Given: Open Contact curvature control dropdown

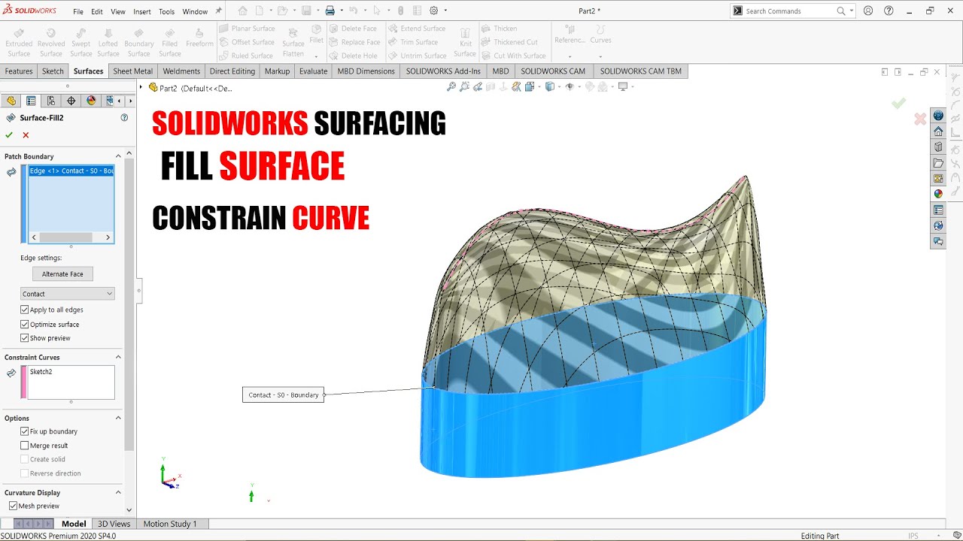Looking at the screenshot, I should 68,294.
